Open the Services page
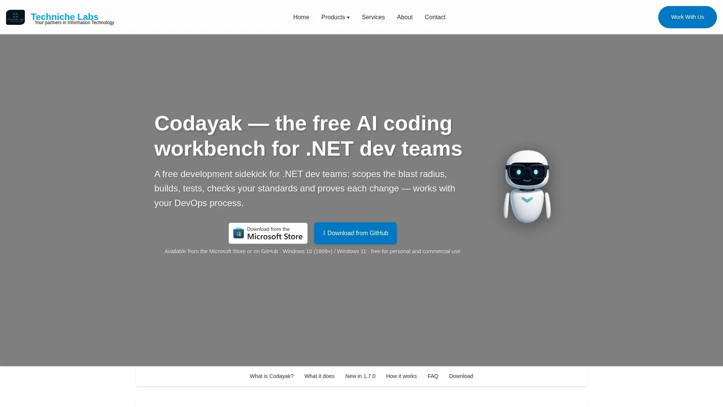723x407 pixels. (373, 17)
